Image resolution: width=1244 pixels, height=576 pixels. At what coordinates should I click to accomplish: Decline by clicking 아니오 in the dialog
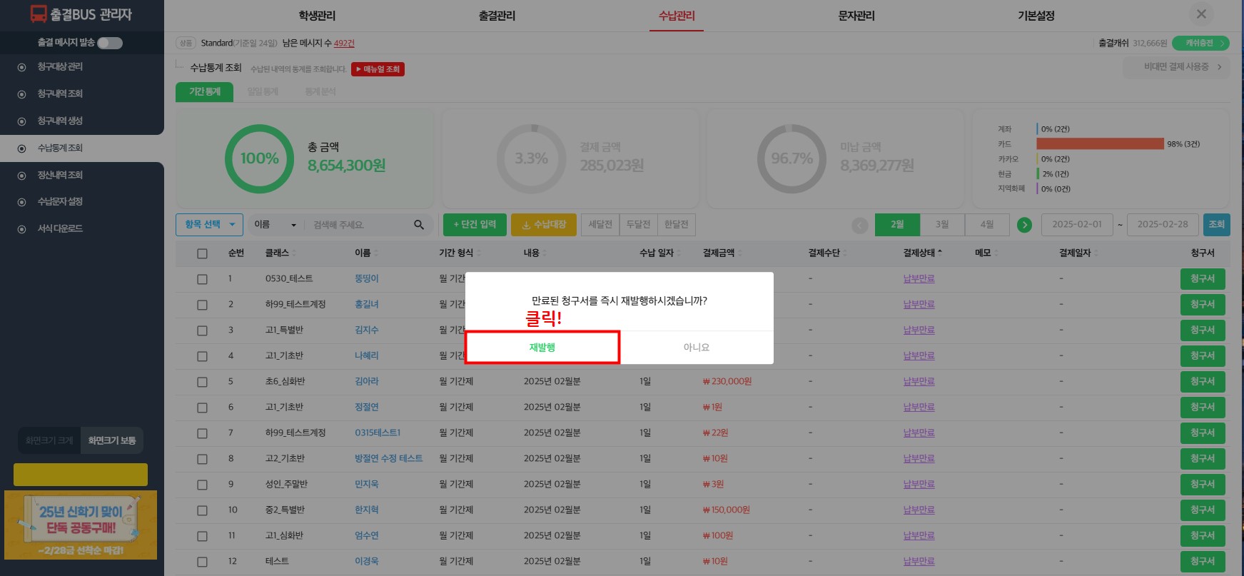(x=696, y=348)
